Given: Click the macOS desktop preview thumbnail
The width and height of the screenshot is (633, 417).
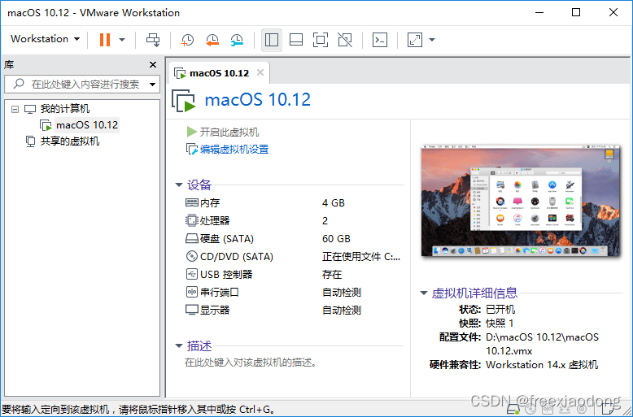Looking at the screenshot, I should tap(520, 201).
